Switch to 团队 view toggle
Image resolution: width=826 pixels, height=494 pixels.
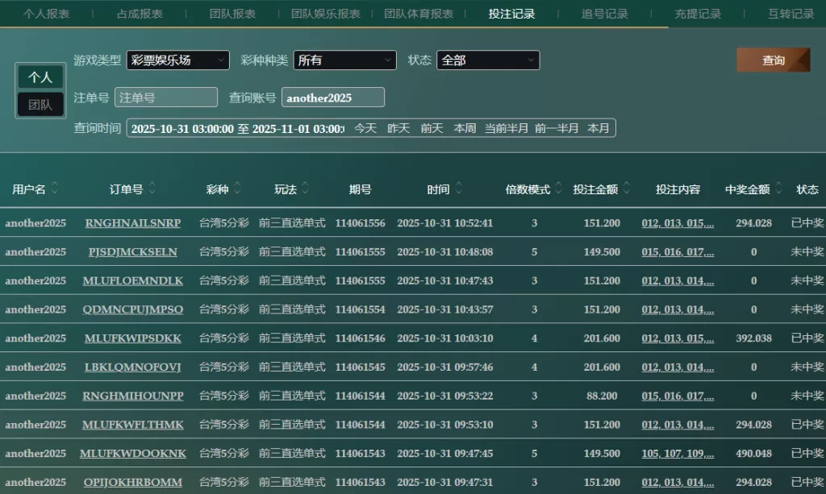click(40, 105)
